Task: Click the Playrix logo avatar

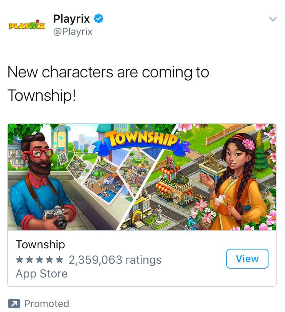Action: click(27, 25)
